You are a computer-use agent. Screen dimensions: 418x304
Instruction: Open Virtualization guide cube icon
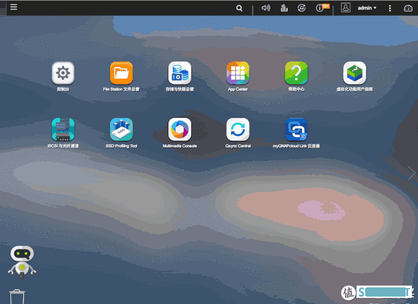click(x=355, y=73)
